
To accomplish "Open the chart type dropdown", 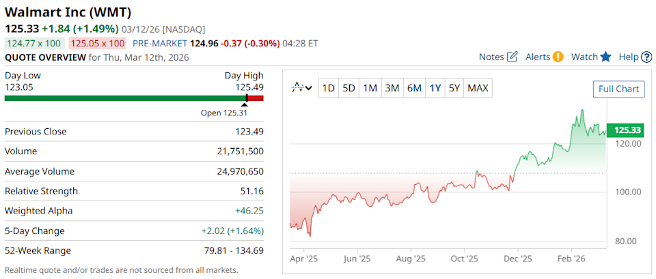I will 302,87.
